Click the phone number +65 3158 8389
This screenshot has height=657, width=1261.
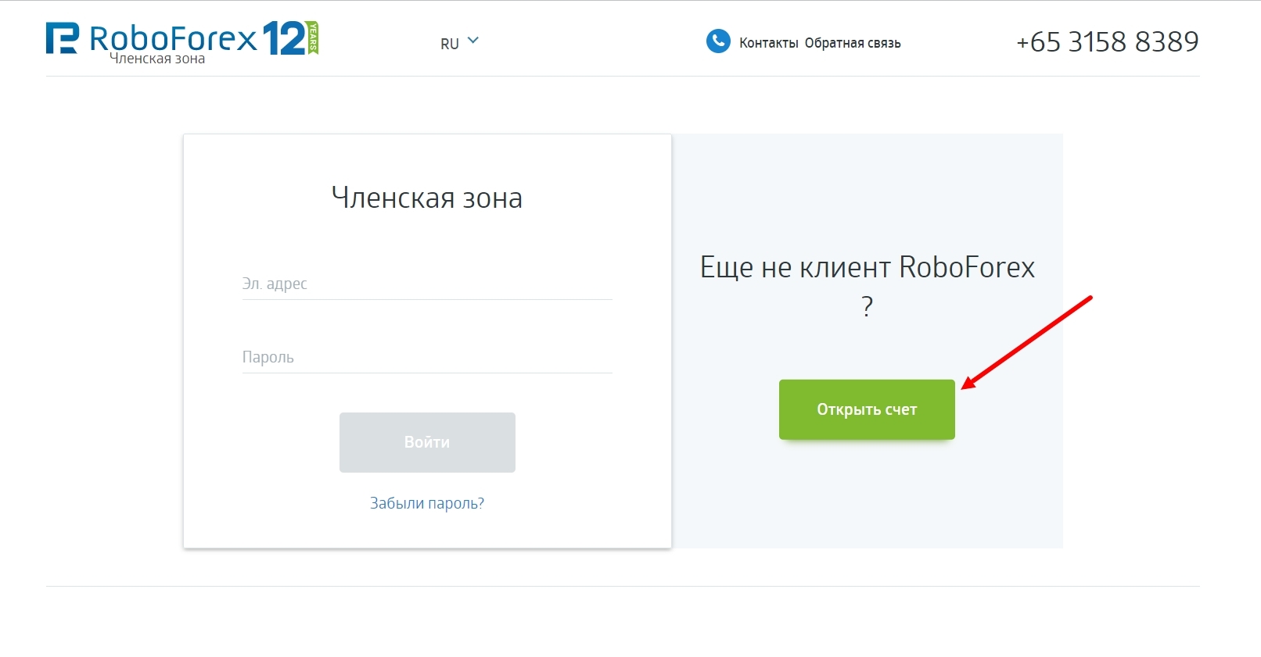(1107, 41)
